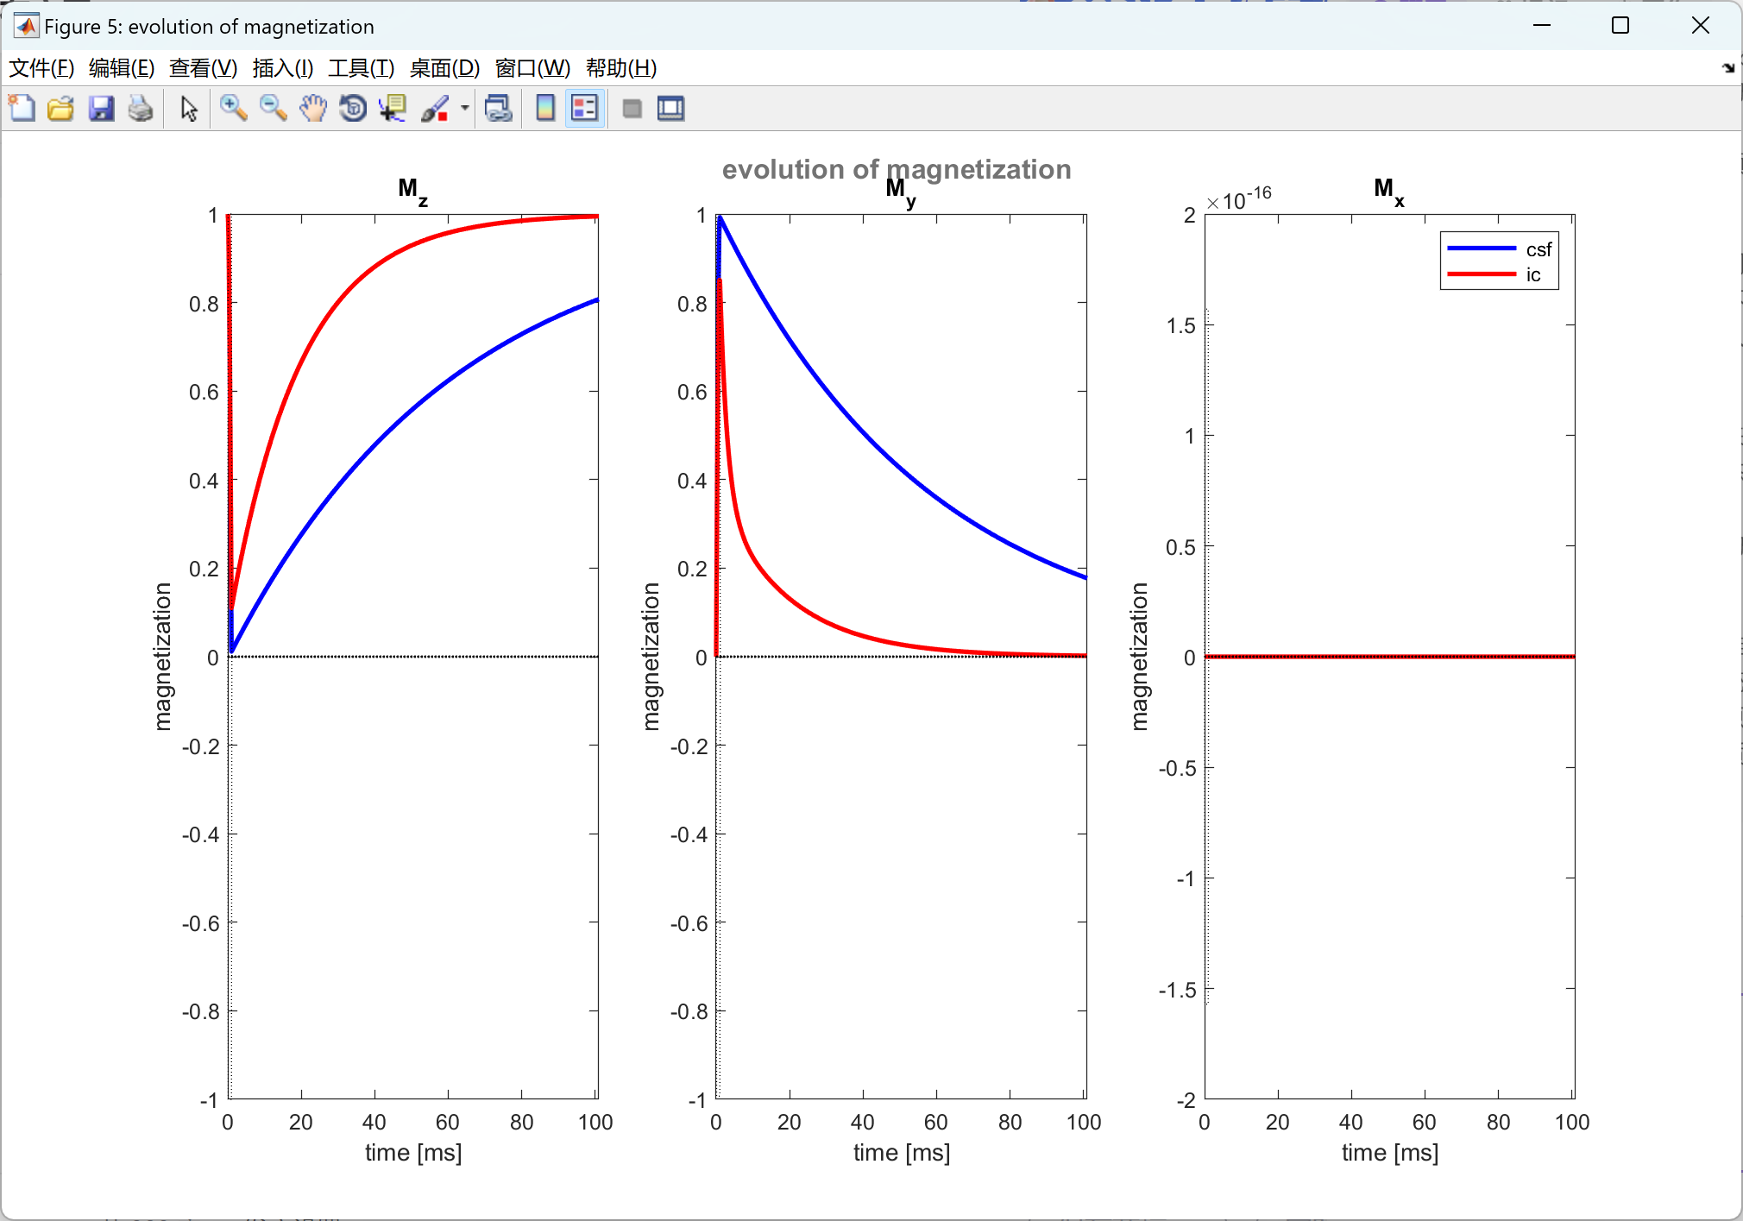
Task: Open the 工具(T) menu
Action: click(x=361, y=68)
